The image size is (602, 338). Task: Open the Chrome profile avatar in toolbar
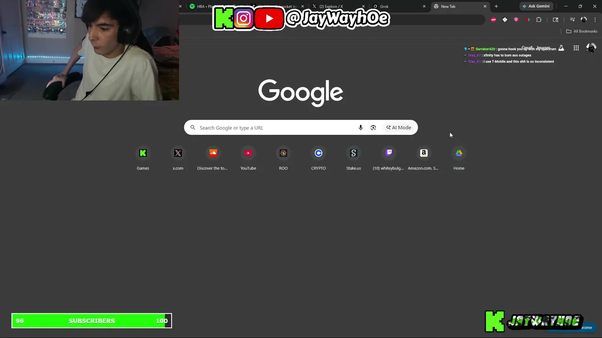click(584, 20)
